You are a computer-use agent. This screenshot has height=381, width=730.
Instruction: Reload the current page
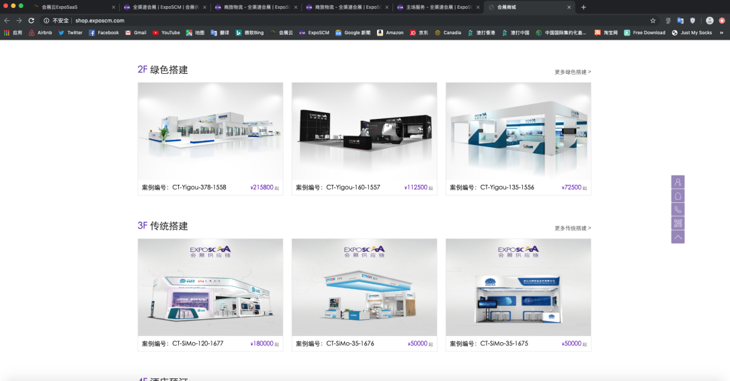(x=31, y=20)
